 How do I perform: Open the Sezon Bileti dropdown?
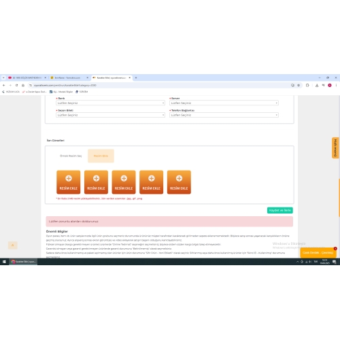110,115
